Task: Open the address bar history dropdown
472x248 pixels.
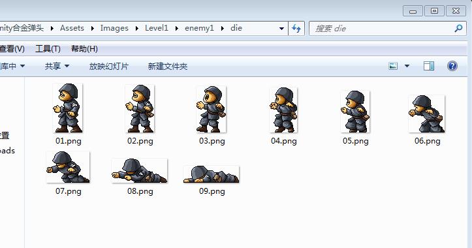Action: (281, 29)
